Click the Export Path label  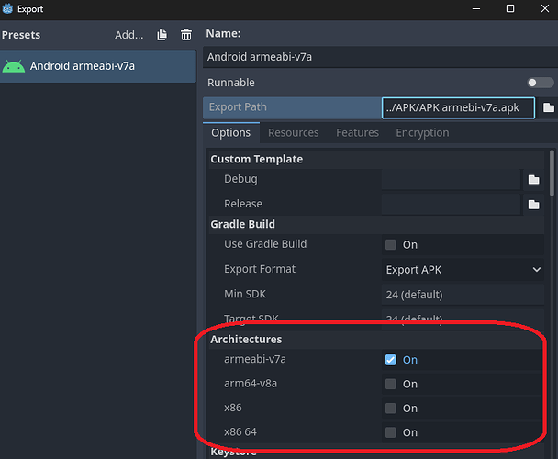click(x=238, y=107)
